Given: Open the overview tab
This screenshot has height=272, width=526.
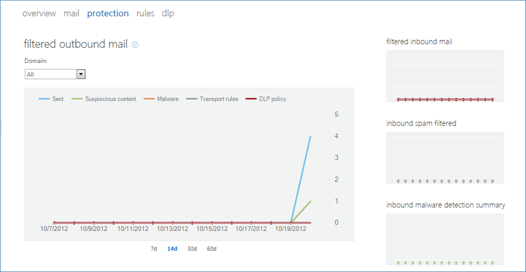Looking at the screenshot, I should click(x=39, y=13).
